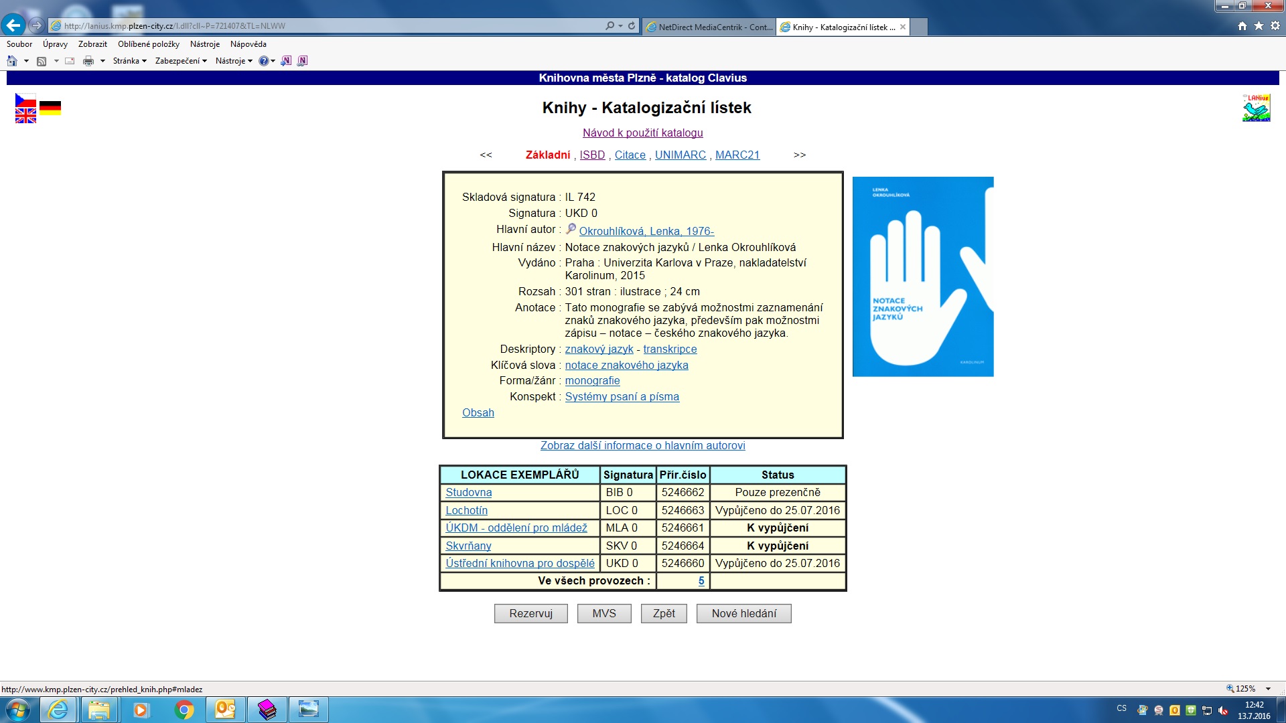The height and width of the screenshot is (723, 1286).
Task: Click the Czech flag language icon
Action: point(25,100)
